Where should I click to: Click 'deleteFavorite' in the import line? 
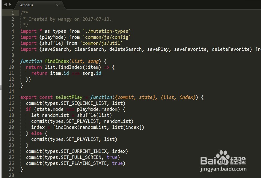coord(230,49)
